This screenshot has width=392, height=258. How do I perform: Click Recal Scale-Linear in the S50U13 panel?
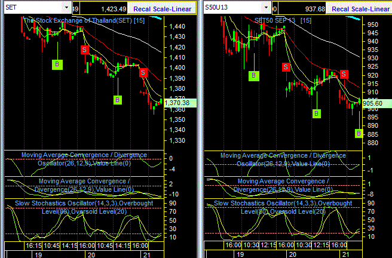click(x=360, y=9)
